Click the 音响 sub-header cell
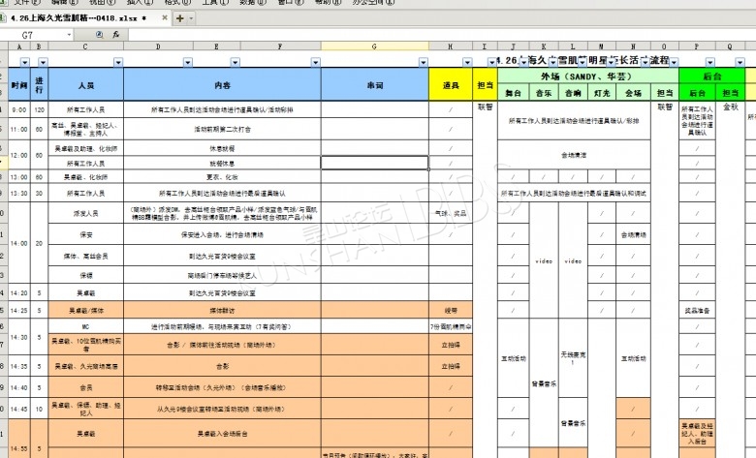 click(573, 93)
